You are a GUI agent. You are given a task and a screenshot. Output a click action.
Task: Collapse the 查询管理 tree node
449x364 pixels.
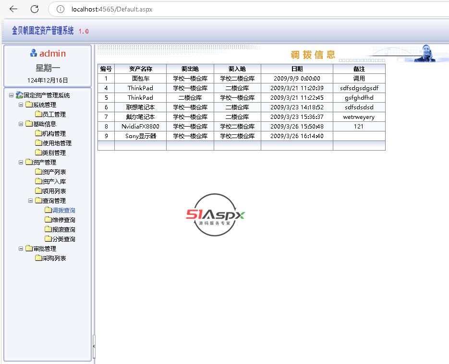tap(31, 200)
